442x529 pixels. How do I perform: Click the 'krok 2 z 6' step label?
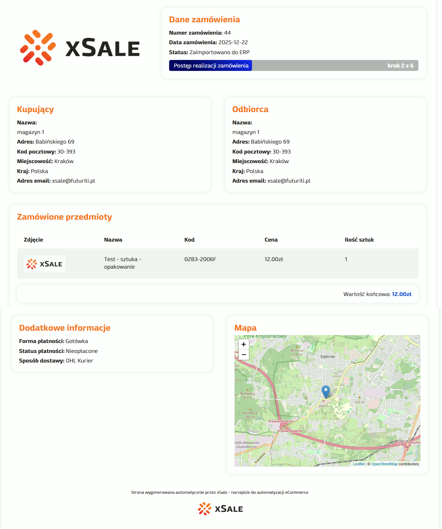(400, 65)
